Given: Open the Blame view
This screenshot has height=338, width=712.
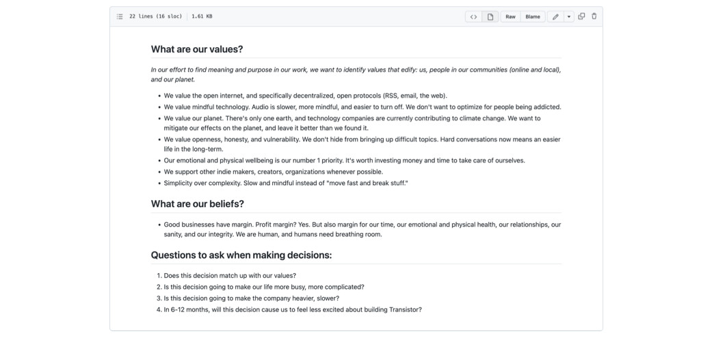Looking at the screenshot, I should [x=532, y=16].
